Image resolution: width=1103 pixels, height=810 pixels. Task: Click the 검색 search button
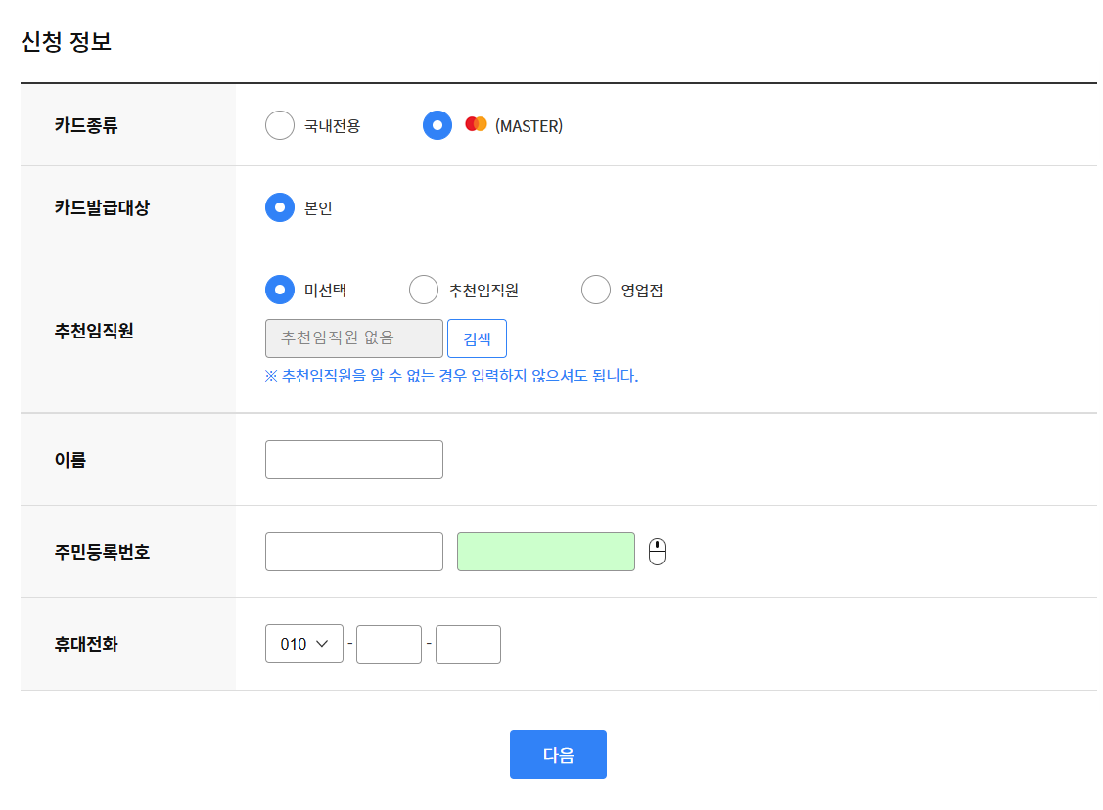(x=477, y=337)
